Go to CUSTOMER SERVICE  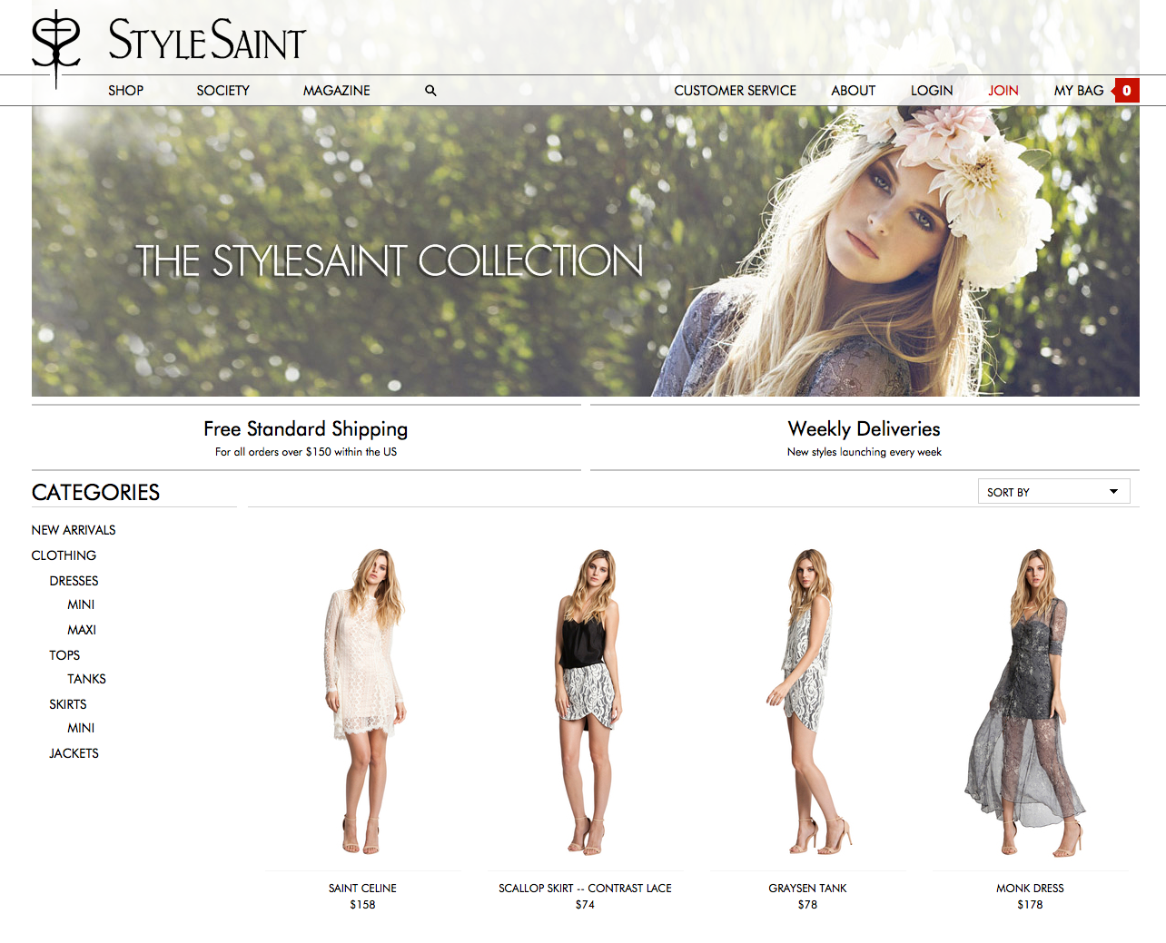pos(735,90)
